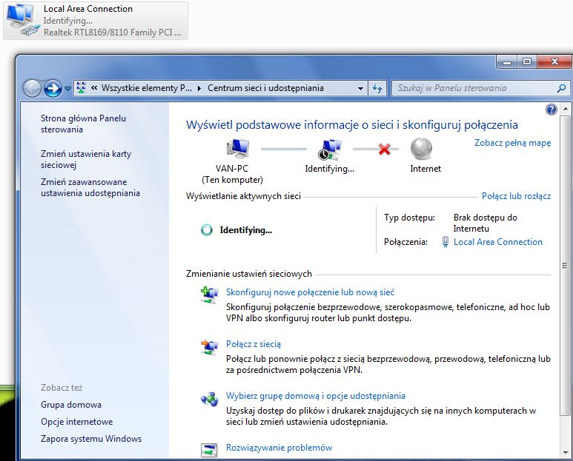The width and height of the screenshot is (573, 461).
Task: Refresh the Centrum sieci page
Action: click(377, 88)
